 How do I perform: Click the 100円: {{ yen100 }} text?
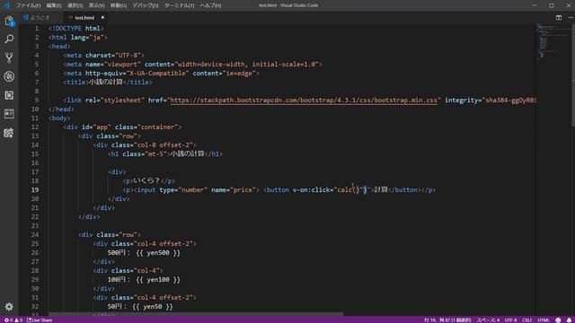(x=144, y=279)
